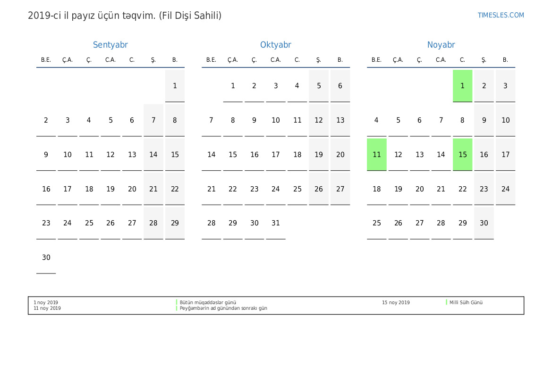Click the page title about 2019 payız

[125, 16]
